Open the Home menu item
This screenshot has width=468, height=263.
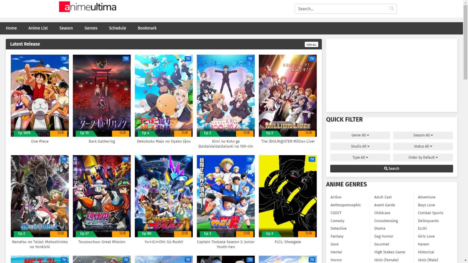click(11, 28)
